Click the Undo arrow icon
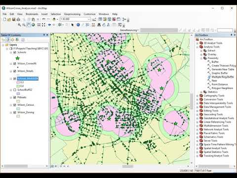 pyautogui.click(x=44, y=19)
